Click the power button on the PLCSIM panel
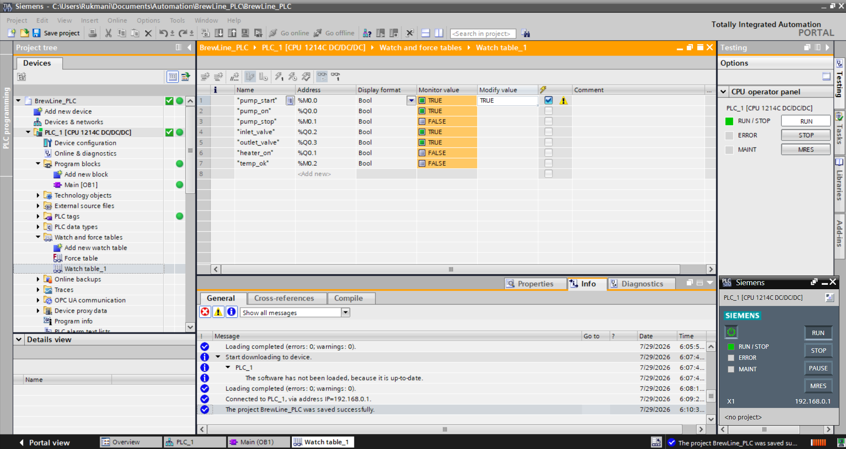 tap(731, 332)
